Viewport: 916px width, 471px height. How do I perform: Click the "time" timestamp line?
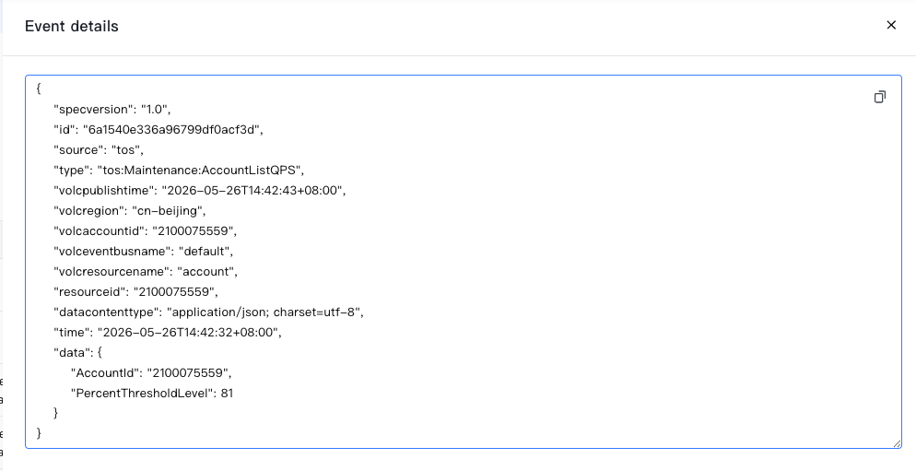pos(168,333)
